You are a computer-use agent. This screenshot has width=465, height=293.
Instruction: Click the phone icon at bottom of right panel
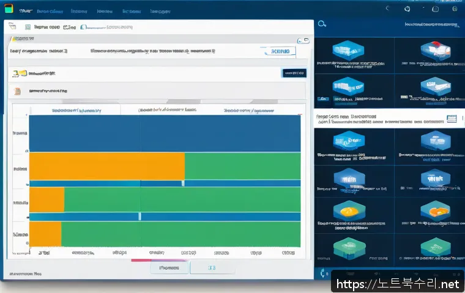[x=322, y=273]
